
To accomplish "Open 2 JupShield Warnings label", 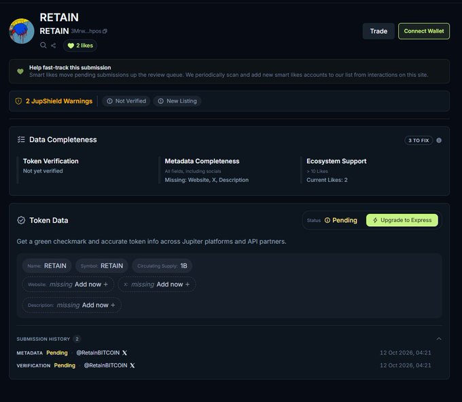I will pyautogui.click(x=59, y=101).
